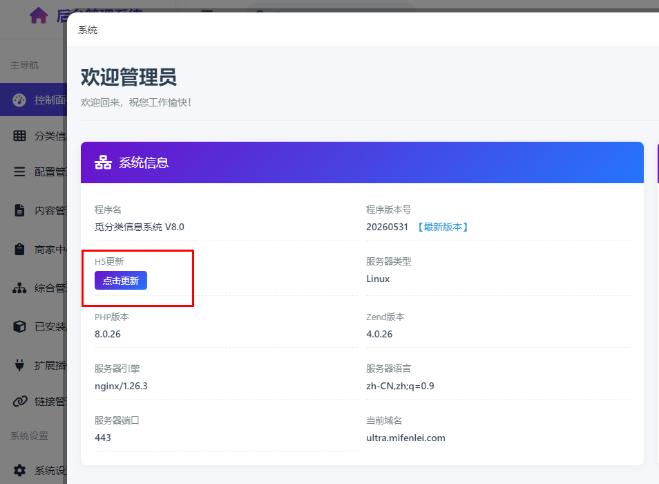Image resolution: width=659 pixels, height=484 pixels.
Task: Click the domain ultra.mifenlei.com
Action: click(405, 438)
